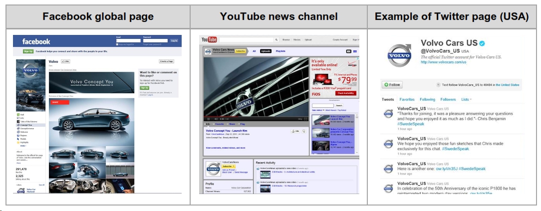This screenshot has width=541, height=211.
Task: Click Facebook 'Forgot your password?' link
Action: (152, 44)
